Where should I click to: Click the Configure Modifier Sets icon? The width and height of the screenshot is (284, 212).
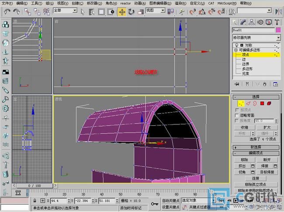(x=275, y=84)
